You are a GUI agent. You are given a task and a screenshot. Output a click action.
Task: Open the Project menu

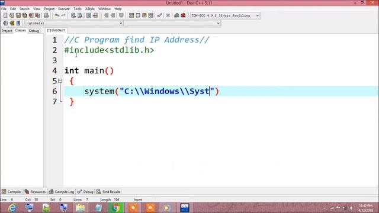point(49,9)
